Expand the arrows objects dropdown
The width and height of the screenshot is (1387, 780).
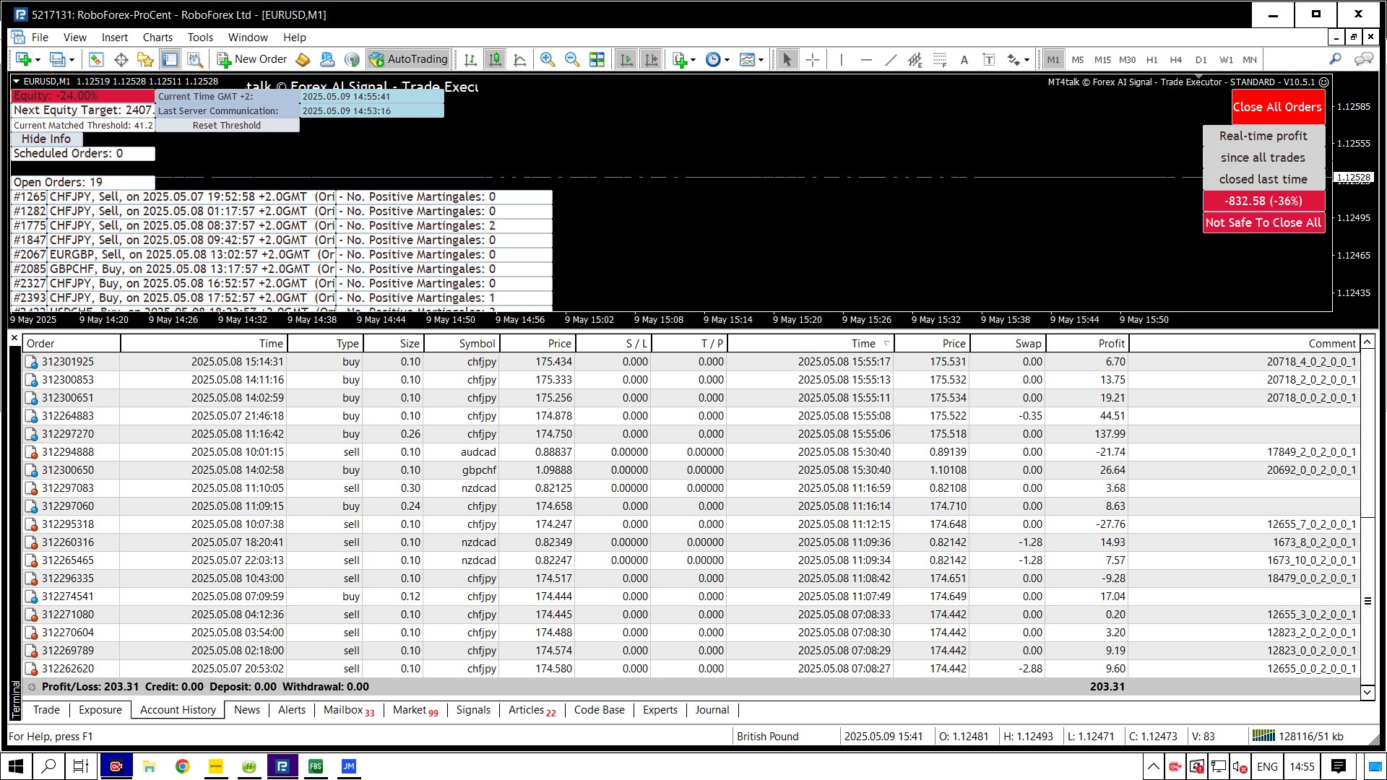click(x=1027, y=60)
